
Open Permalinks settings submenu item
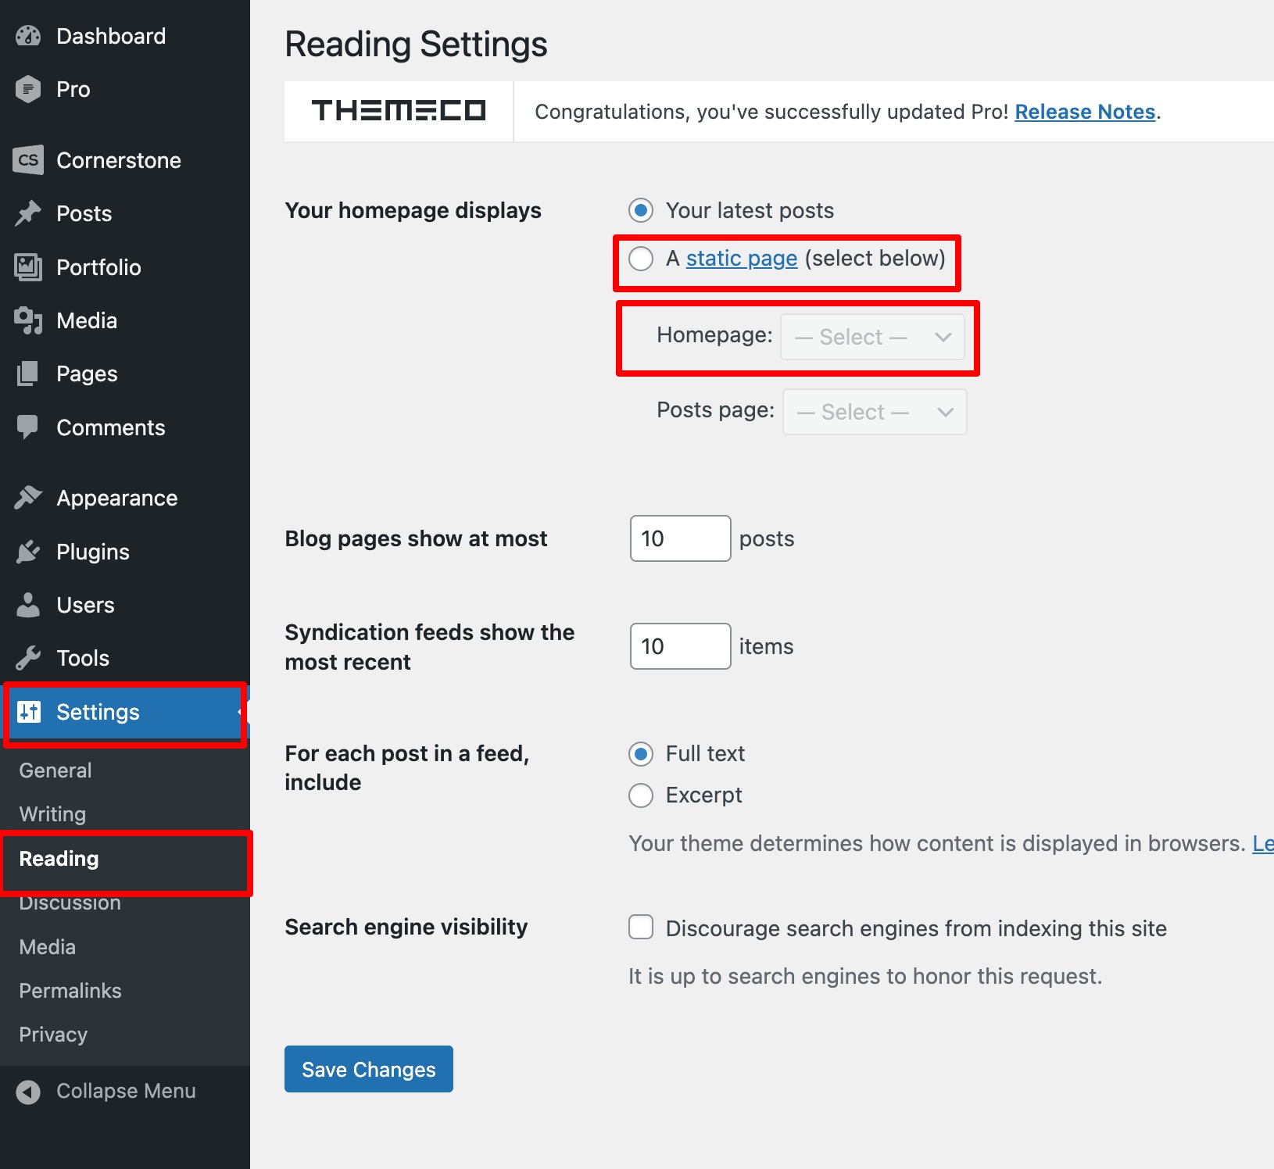point(70,991)
